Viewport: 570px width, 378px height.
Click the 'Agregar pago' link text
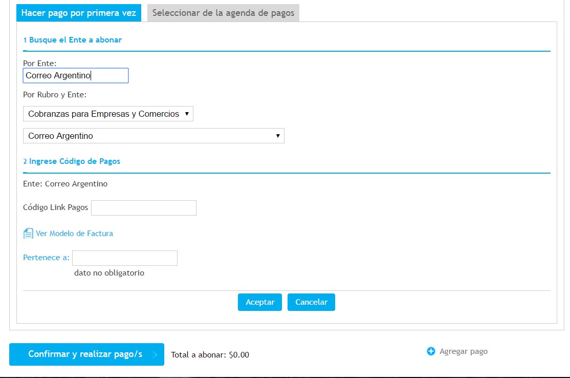[464, 351]
